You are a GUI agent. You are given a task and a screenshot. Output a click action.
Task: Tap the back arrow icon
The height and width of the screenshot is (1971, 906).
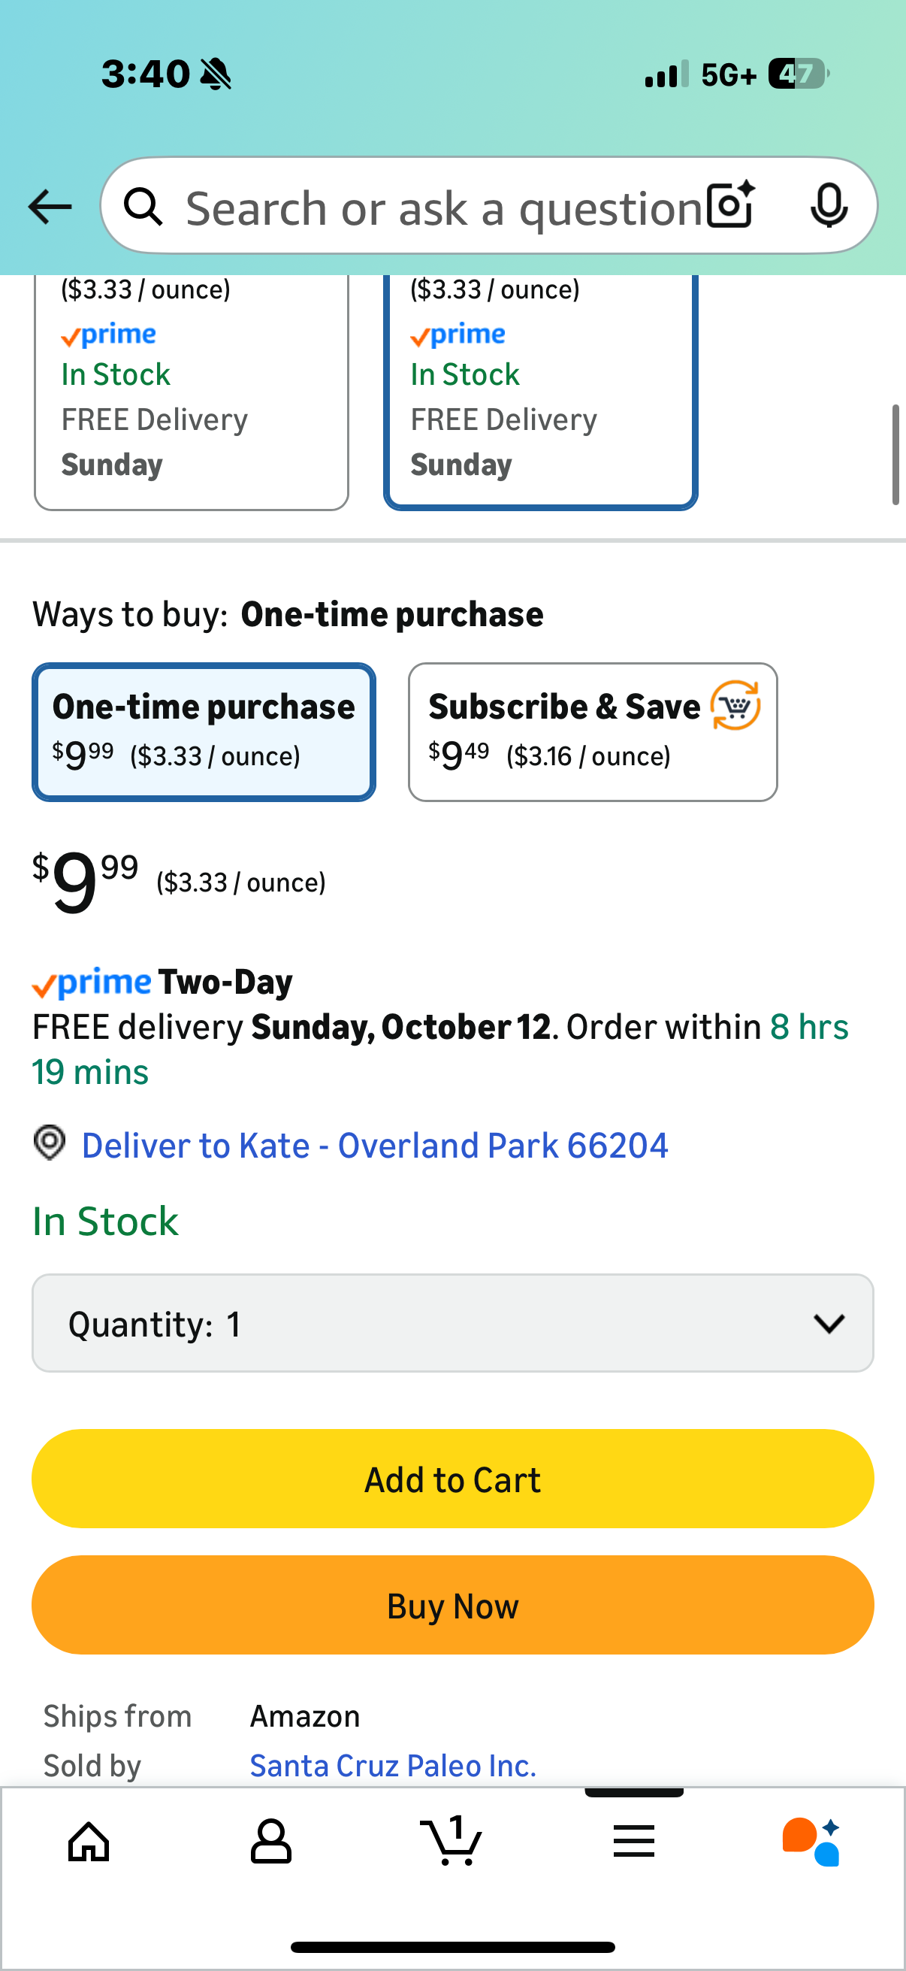pyautogui.click(x=50, y=207)
